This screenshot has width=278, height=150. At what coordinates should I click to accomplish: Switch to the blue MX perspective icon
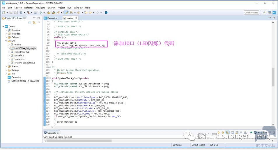[274, 12]
